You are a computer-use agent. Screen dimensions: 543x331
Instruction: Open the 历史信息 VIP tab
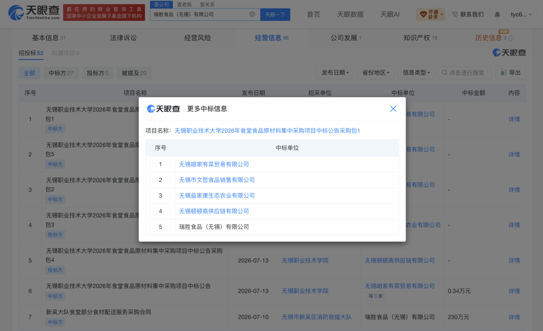pos(491,38)
